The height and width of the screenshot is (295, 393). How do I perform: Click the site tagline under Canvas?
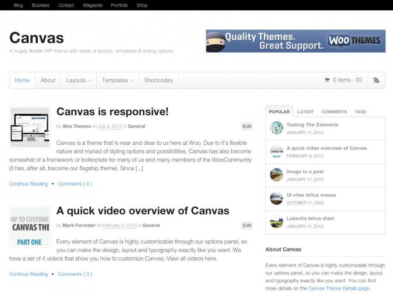click(x=91, y=51)
